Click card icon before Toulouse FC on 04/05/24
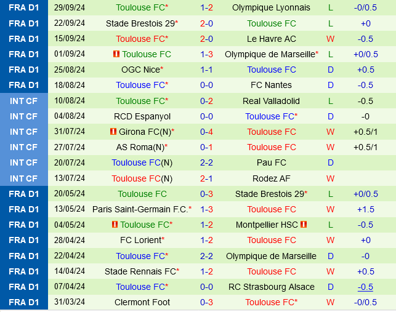 pos(115,225)
